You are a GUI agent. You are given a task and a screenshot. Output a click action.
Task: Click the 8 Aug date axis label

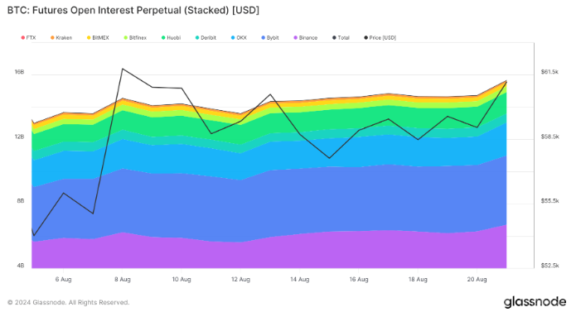[123, 280]
